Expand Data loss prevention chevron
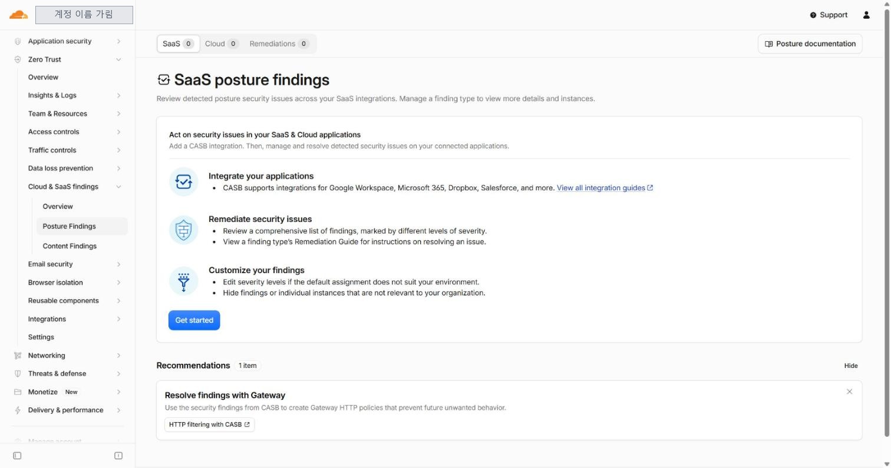The height and width of the screenshot is (468, 891). click(118, 168)
